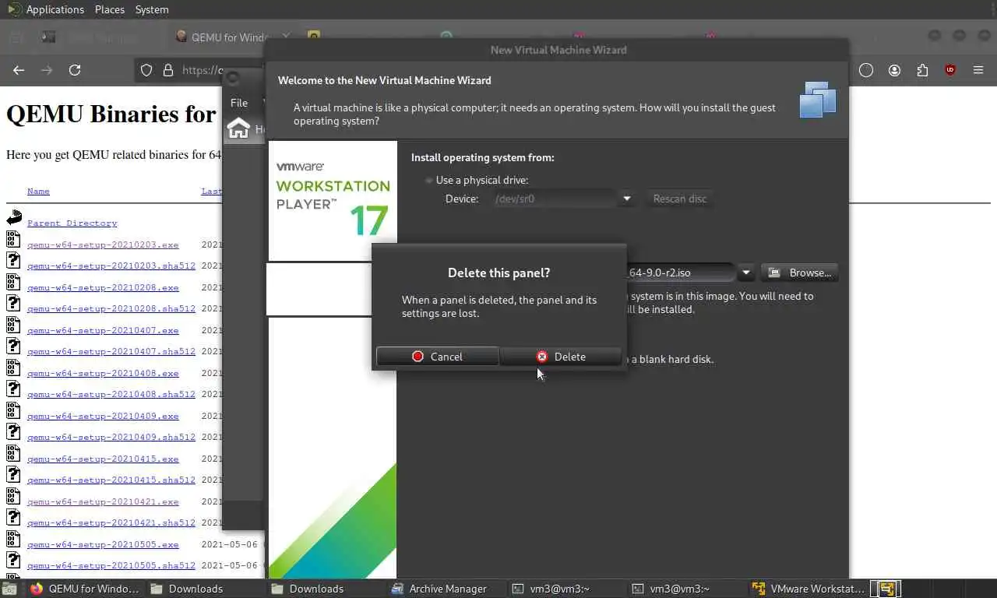Image resolution: width=997 pixels, height=598 pixels.
Task: Open qemu-w64-setup-20210421.exe link
Action: 103,501
